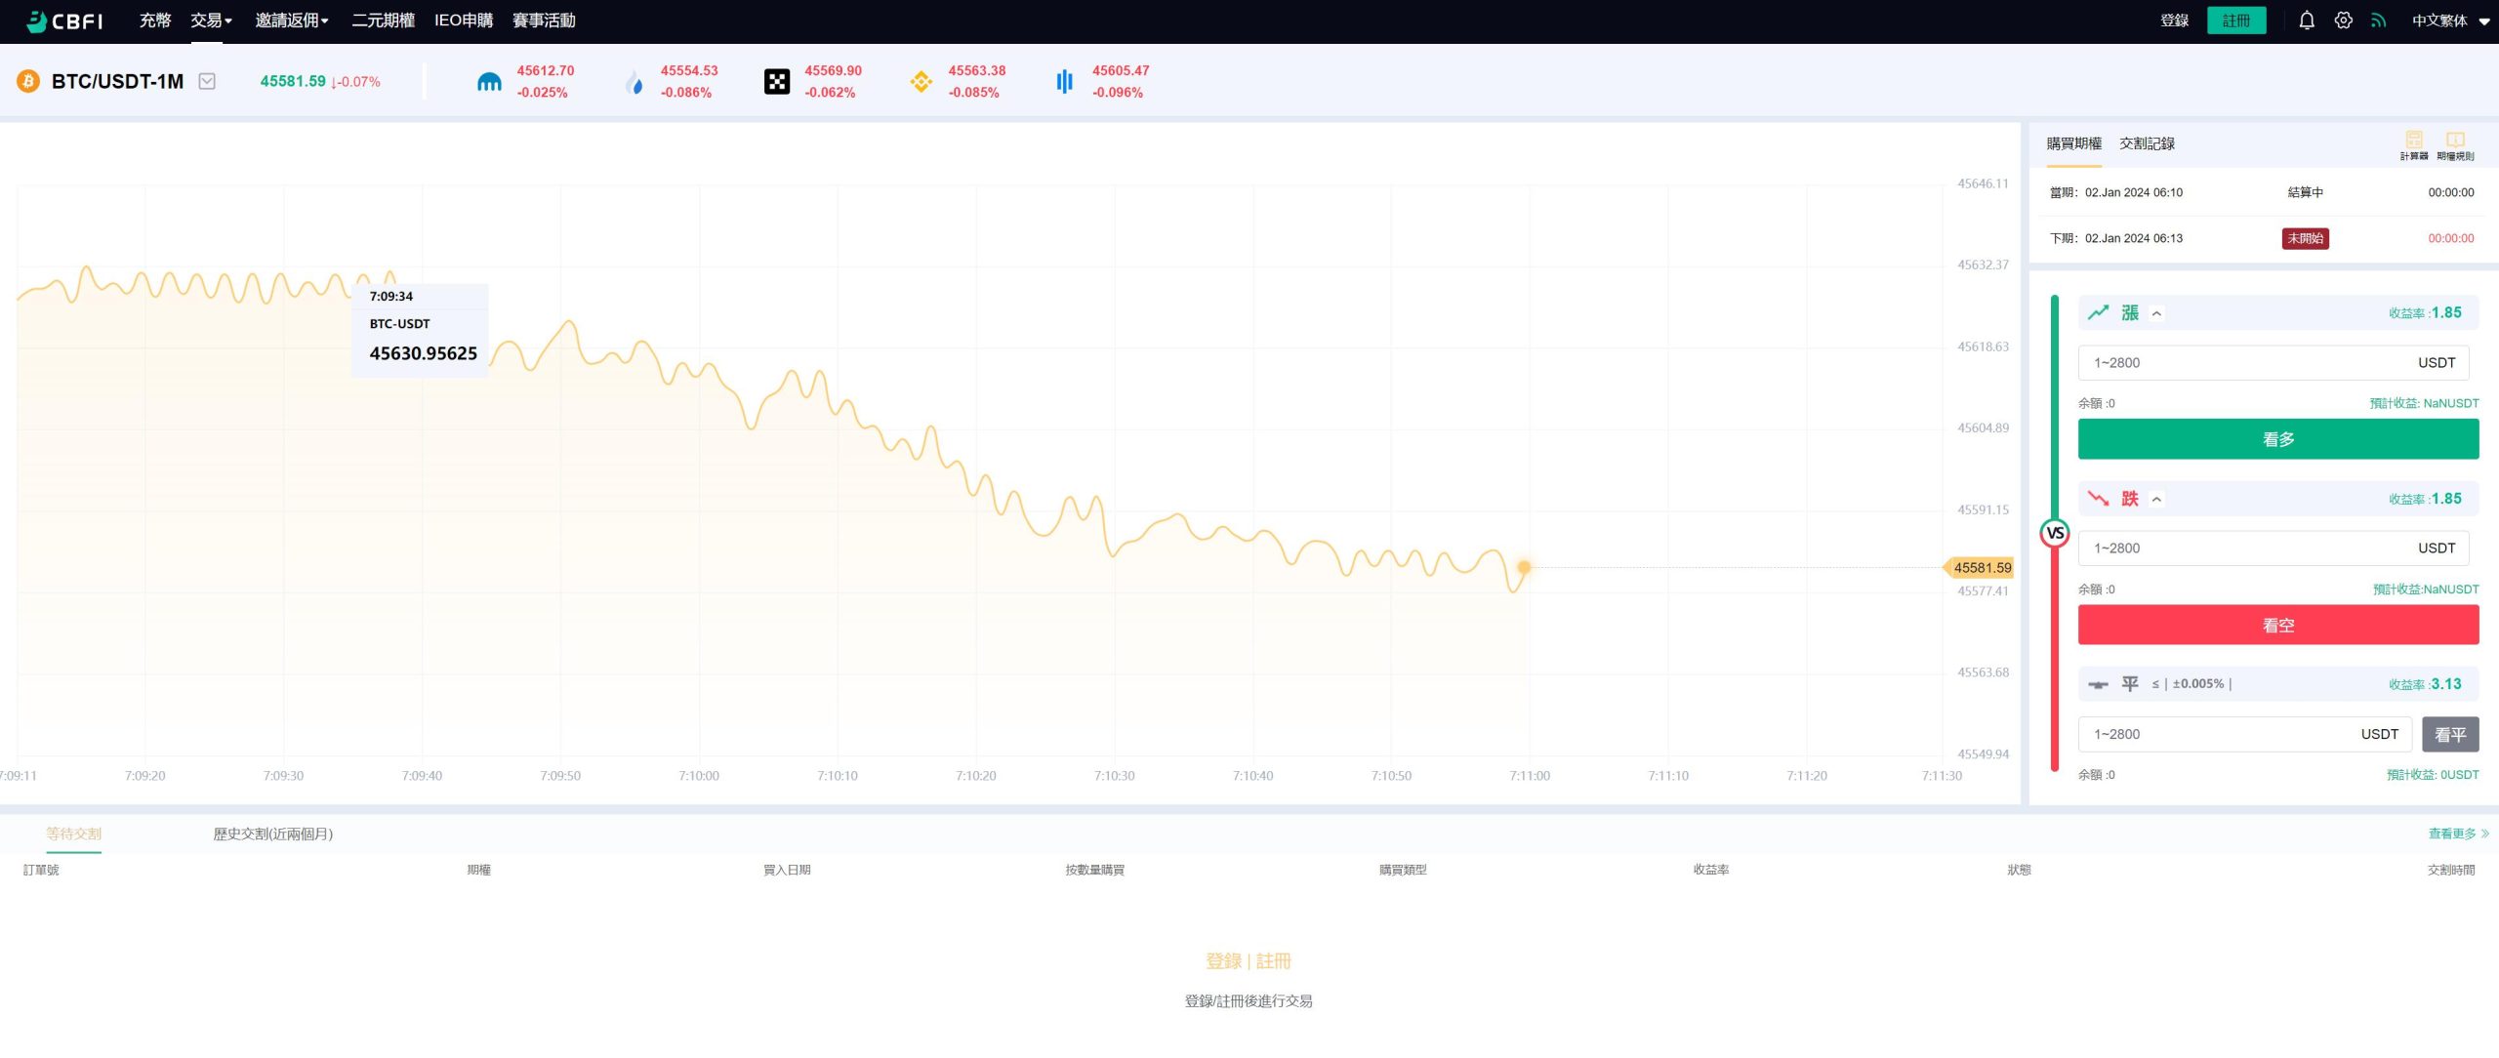The width and height of the screenshot is (2499, 1058).
Task: Click the OKX exchange price icon
Action: pyautogui.click(x=777, y=81)
